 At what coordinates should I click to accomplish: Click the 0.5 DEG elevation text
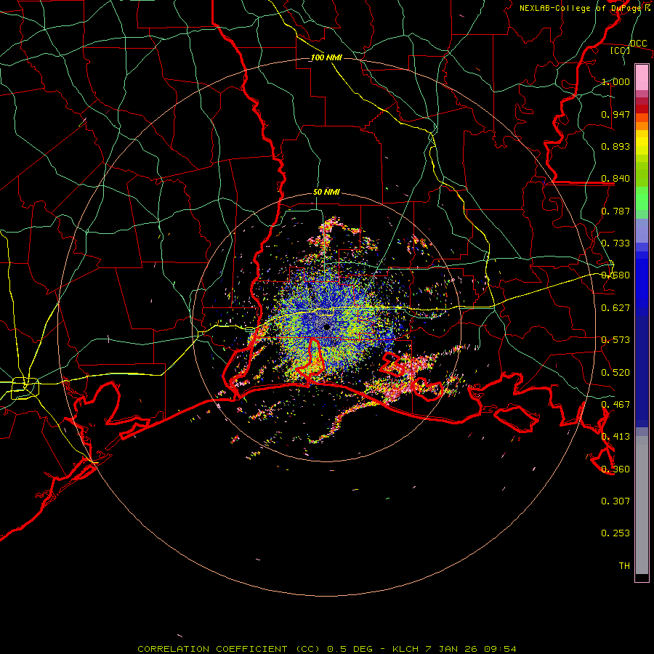click(350, 649)
